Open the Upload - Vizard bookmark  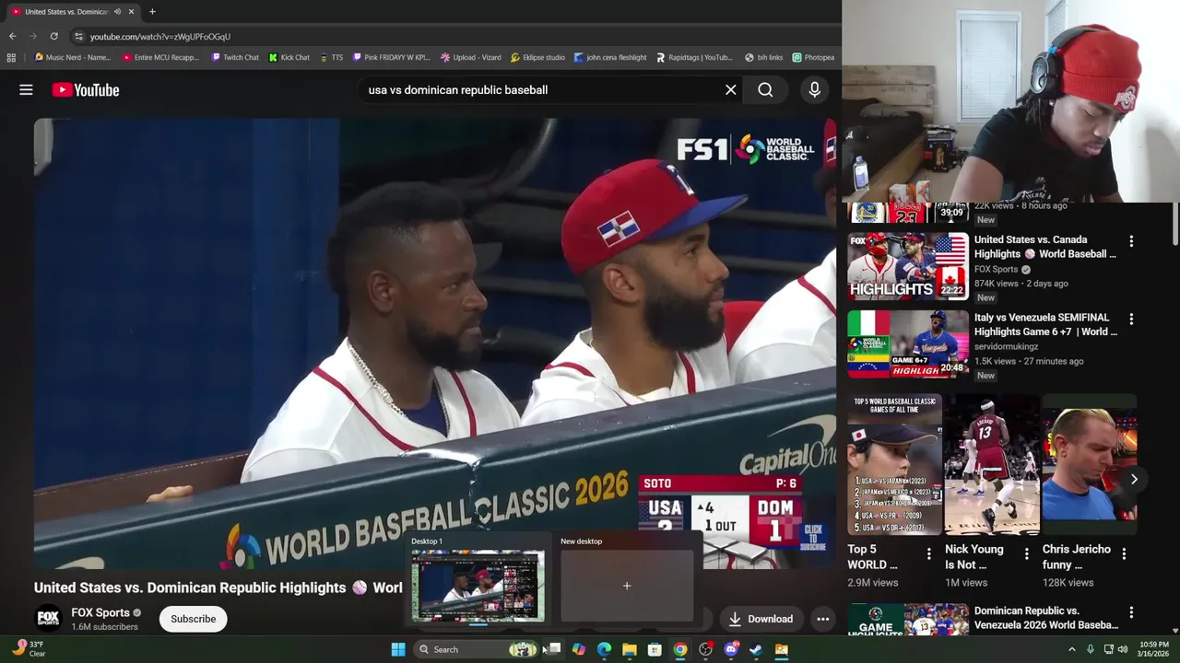471,57
